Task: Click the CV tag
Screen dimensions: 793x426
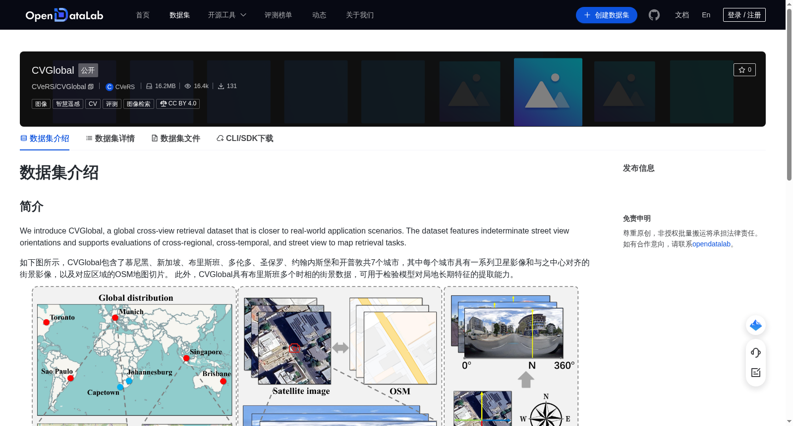Action: [93, 104]
